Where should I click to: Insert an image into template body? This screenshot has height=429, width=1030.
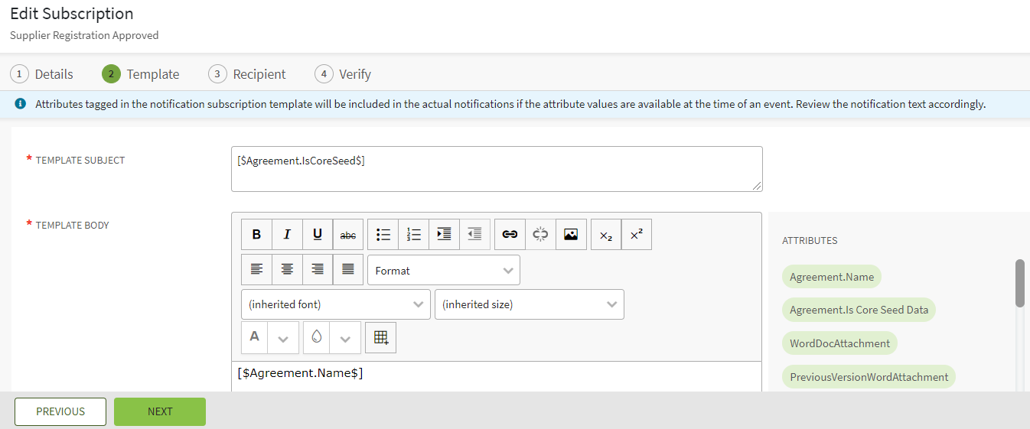(571, 235)
